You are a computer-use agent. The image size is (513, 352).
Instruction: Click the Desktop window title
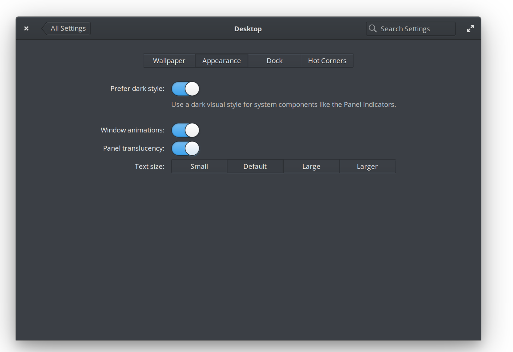pos(248,29)
